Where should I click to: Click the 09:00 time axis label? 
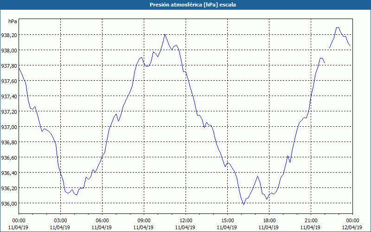144,221
